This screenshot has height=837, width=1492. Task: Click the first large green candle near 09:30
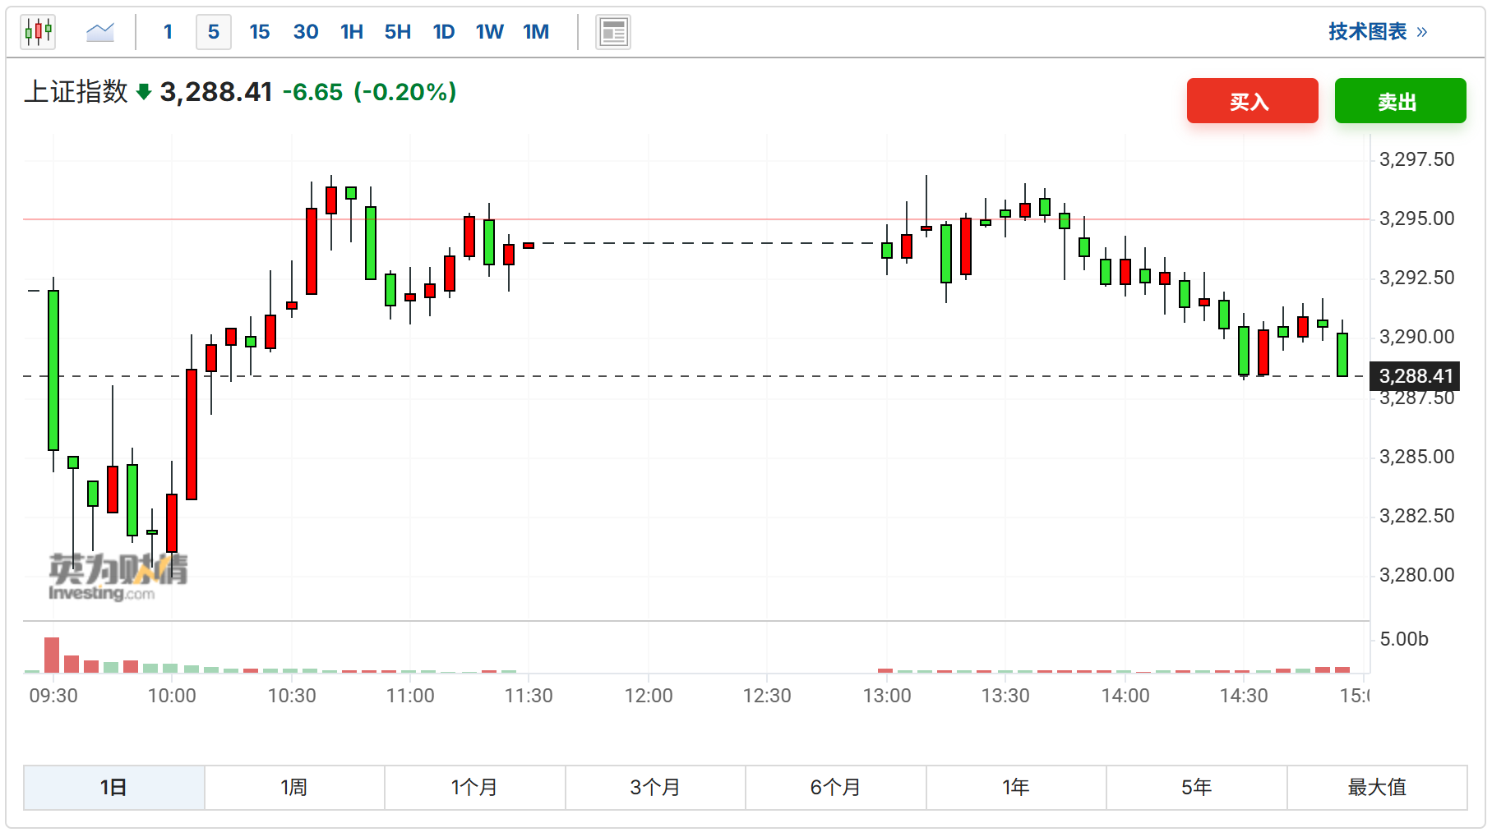pyautogui.click(x=53, y=370)
